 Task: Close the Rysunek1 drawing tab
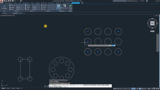pos(21,13)
